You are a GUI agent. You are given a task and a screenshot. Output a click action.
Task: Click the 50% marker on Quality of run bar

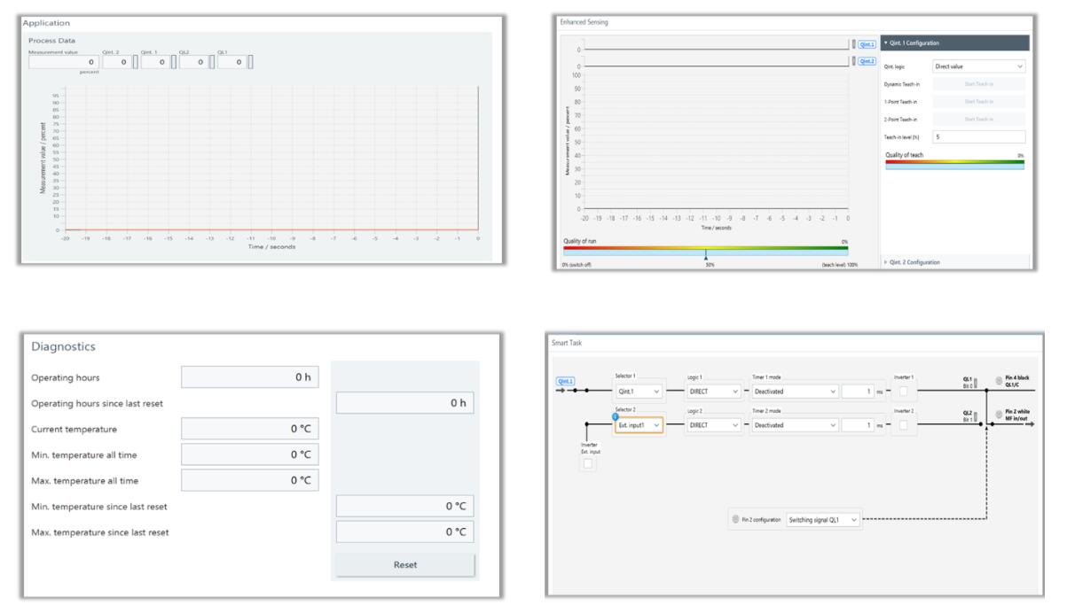tap(705, 257)
